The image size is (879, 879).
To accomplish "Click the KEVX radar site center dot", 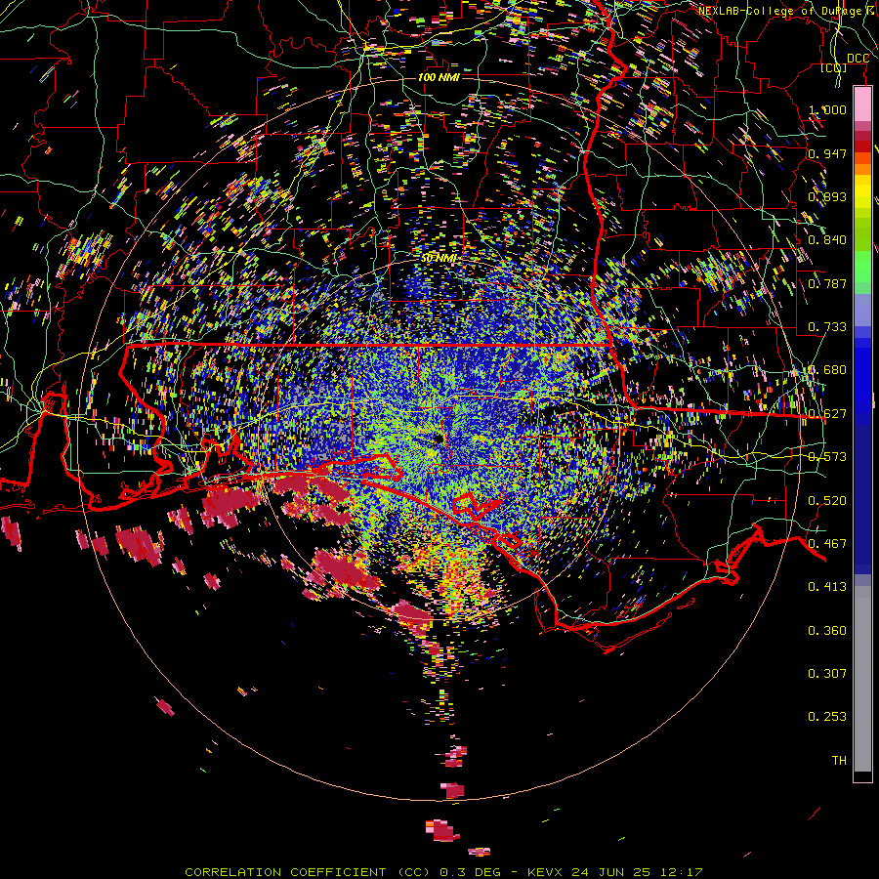I will (x=439, y=438).
